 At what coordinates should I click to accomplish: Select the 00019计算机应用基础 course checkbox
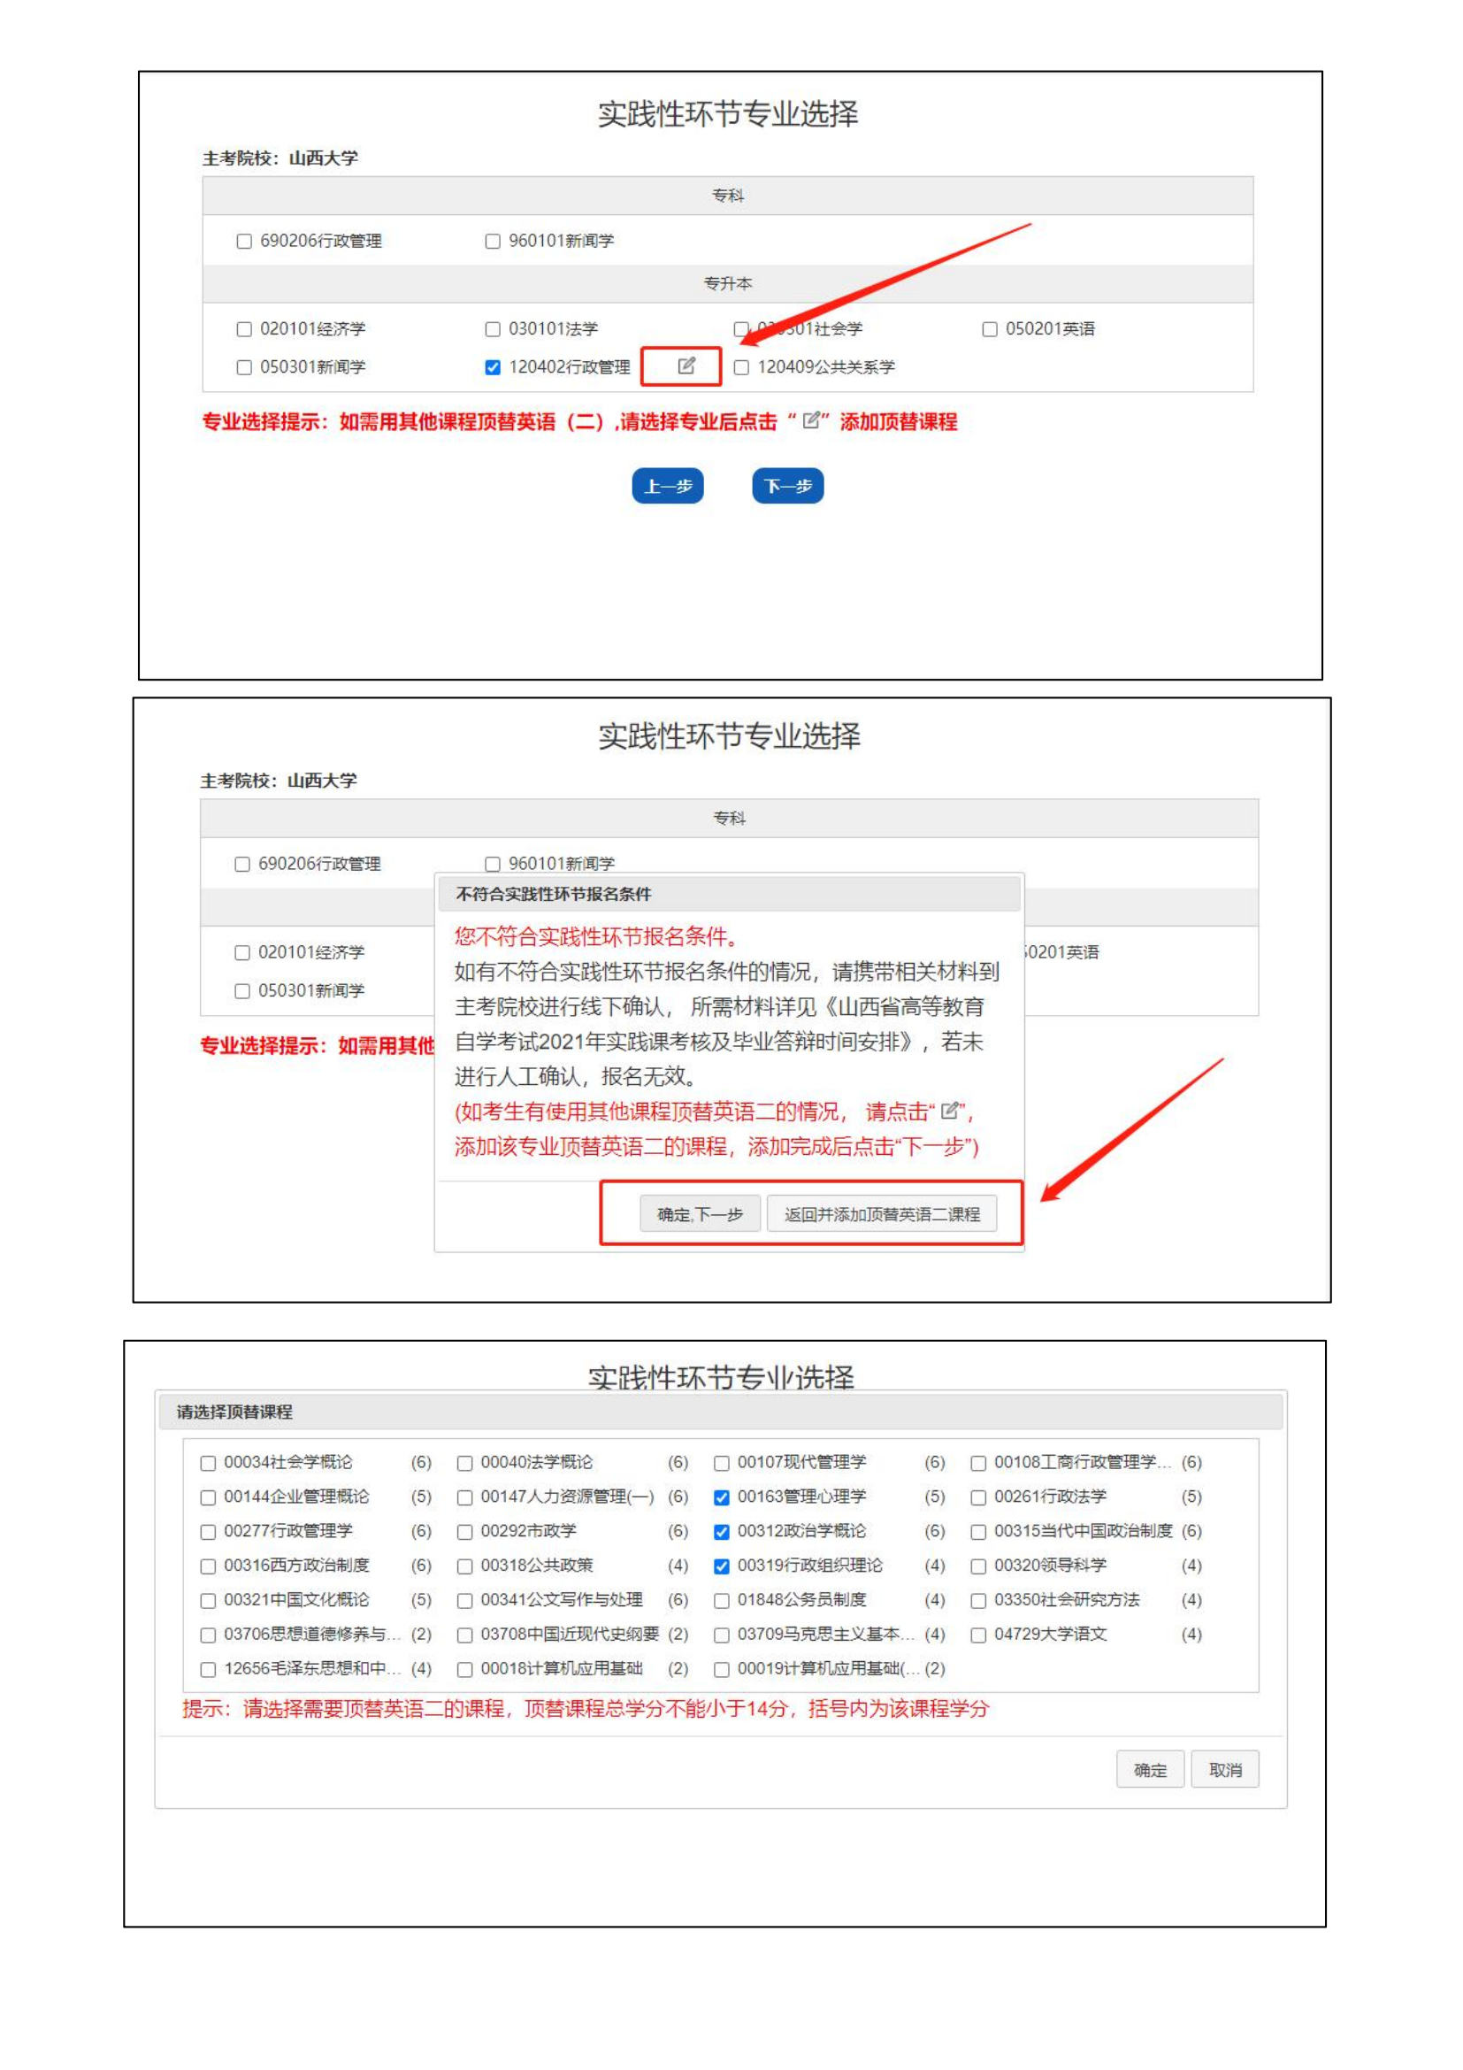(722, 1669)
